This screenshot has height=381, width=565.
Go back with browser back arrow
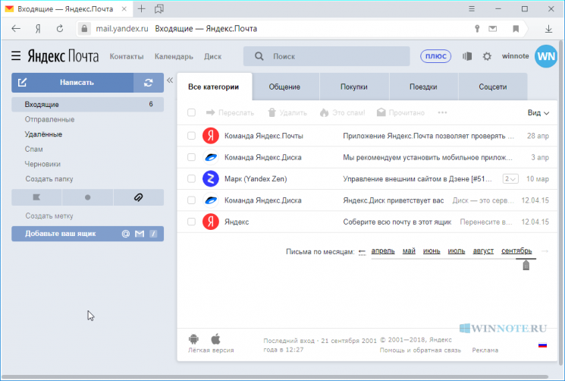(16, 29)
